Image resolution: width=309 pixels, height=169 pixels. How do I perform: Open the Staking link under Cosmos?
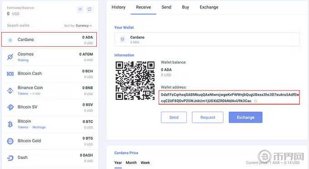pyautogui.click(x=23, y=60)
